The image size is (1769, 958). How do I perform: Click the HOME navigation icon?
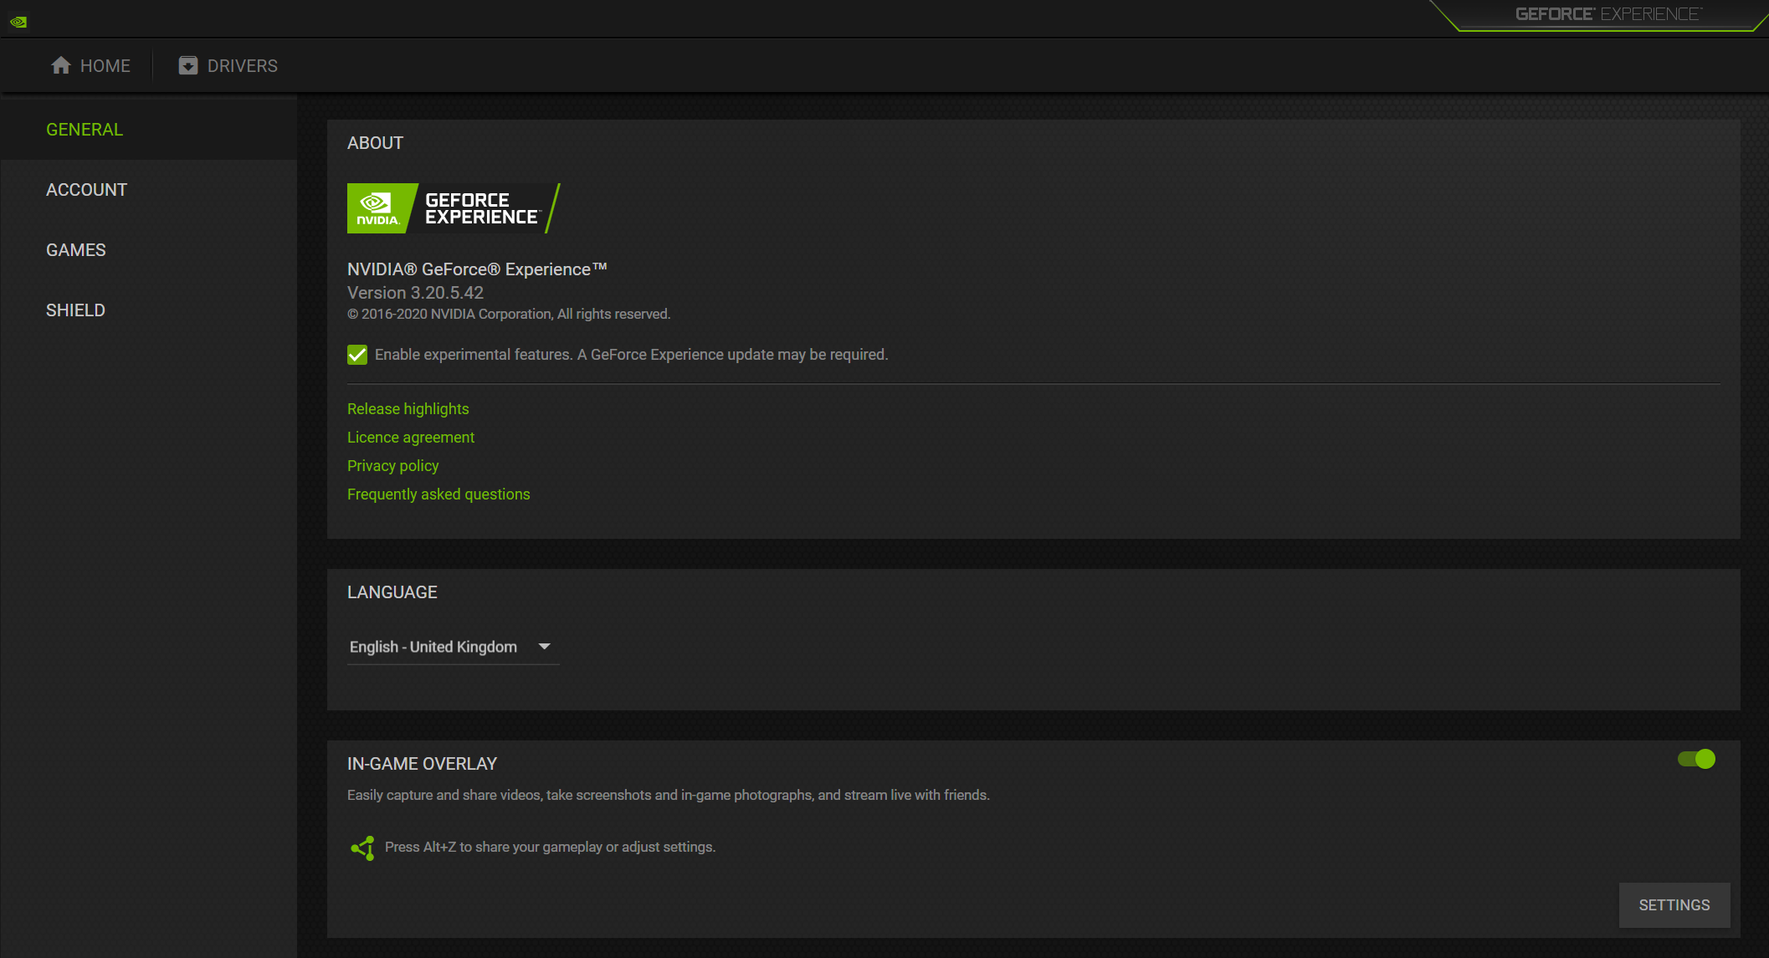61,65
